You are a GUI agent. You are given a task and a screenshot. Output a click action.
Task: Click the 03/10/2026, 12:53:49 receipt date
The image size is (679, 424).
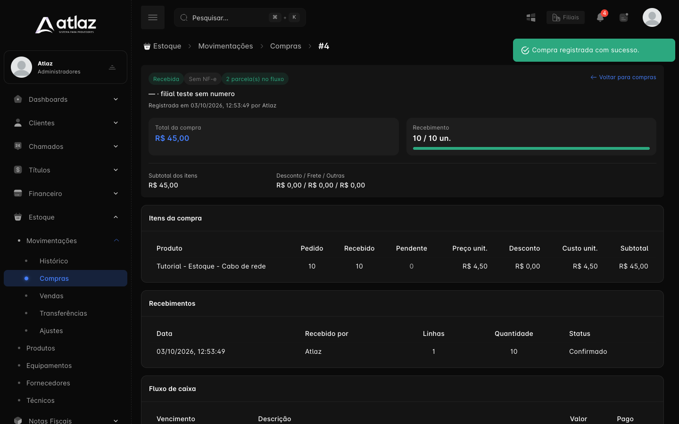pos(191,352)
